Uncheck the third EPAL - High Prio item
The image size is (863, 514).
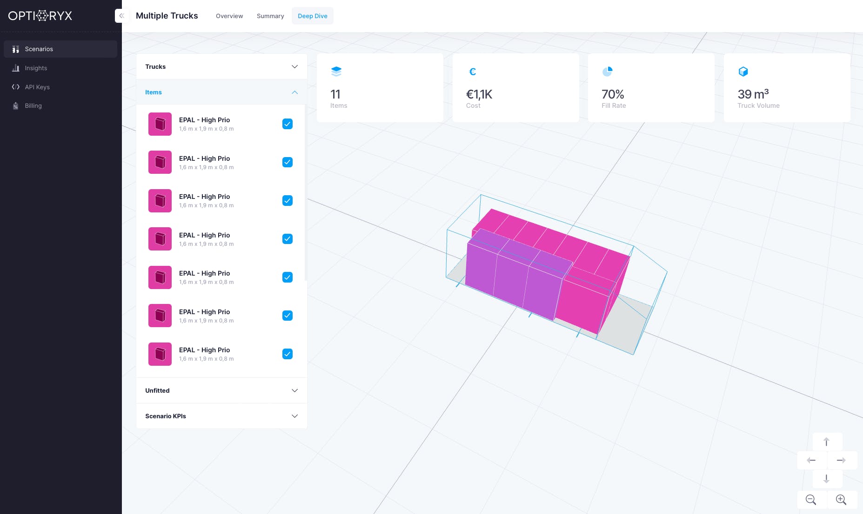288,201
